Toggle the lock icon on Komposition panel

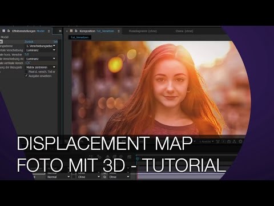[x=76, y=31]
